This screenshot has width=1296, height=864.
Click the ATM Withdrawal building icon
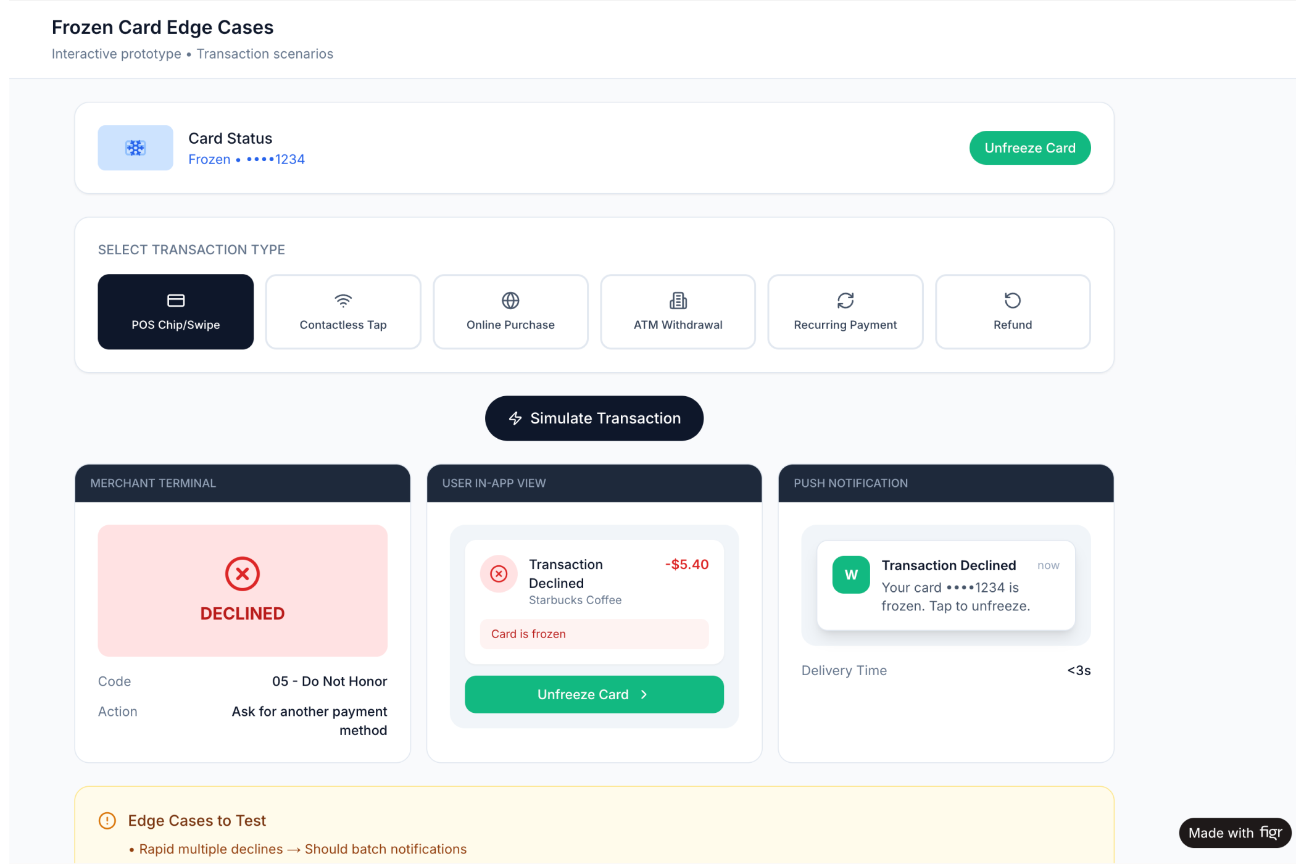(678, 301)
